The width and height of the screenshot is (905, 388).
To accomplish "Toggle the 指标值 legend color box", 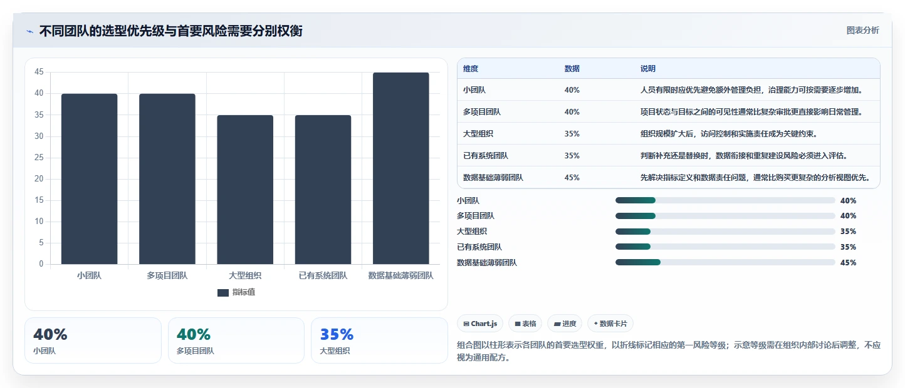I will point(223,292).
